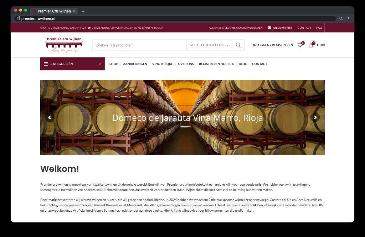Click the Welkom! heading
The image size is (365, 237).
[x=60, y=169]
